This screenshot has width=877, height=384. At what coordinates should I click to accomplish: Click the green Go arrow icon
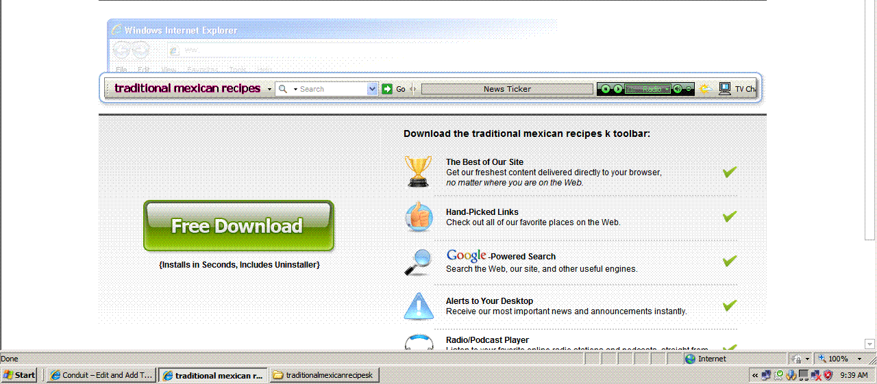tap(387, 89)
